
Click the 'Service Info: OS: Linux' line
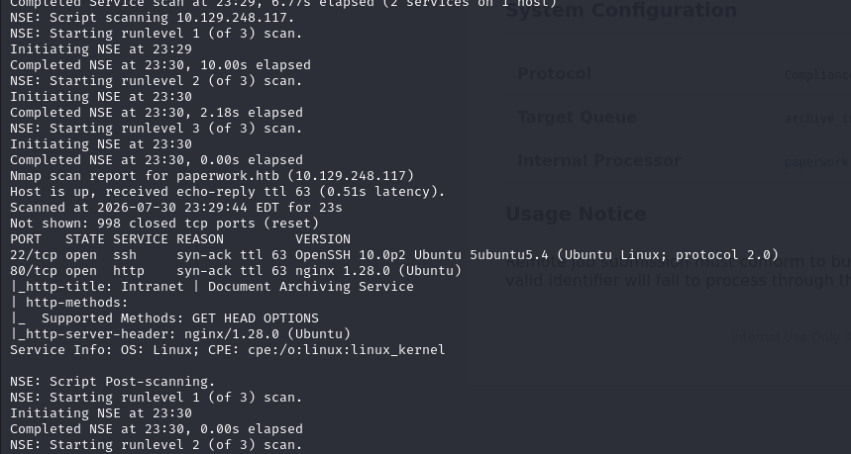point(228,350)
